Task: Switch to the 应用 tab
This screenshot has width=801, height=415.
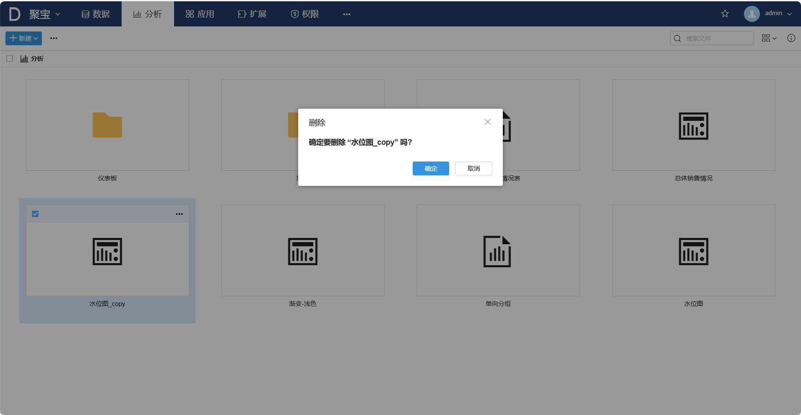Action: coord(200,14)
